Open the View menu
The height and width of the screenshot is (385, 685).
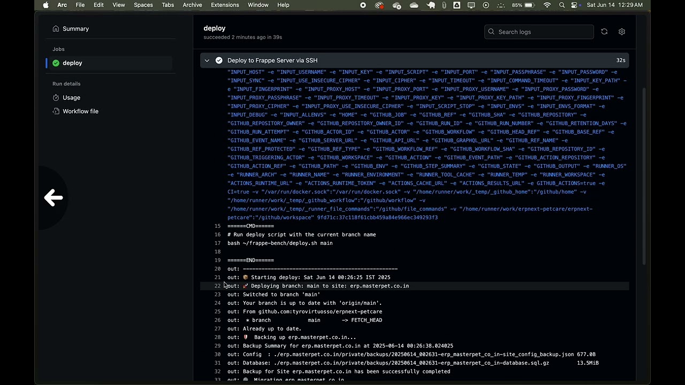tap(119, 5)
